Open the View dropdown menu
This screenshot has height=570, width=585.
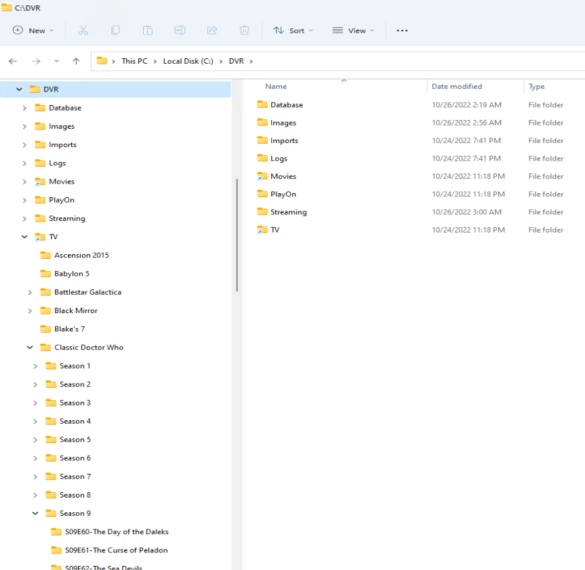(x=353, y=30)
